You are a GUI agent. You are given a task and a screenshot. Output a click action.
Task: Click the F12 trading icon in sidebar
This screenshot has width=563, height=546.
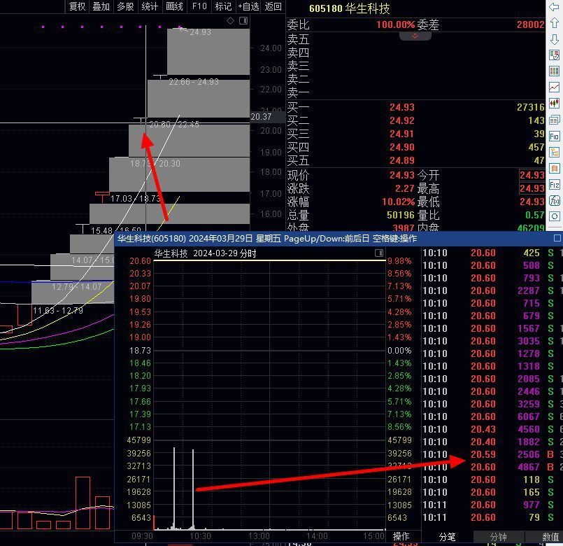click(x=555, y=185)
